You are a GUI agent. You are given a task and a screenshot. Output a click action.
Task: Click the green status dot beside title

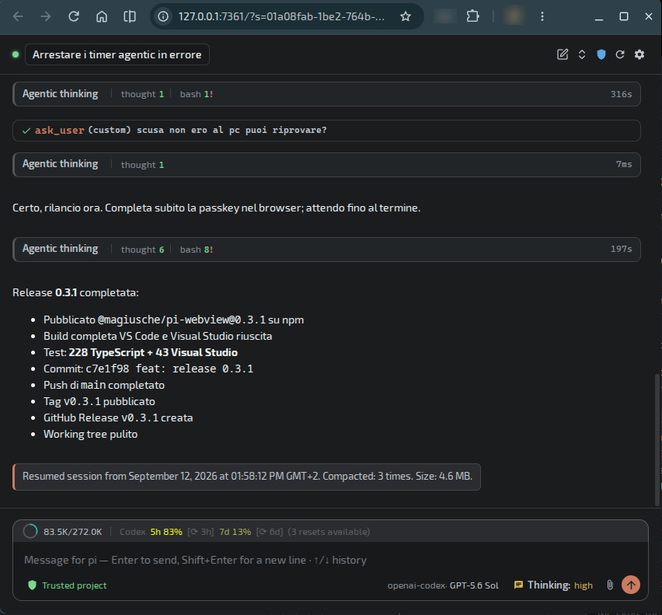click(x=16, y=54)
